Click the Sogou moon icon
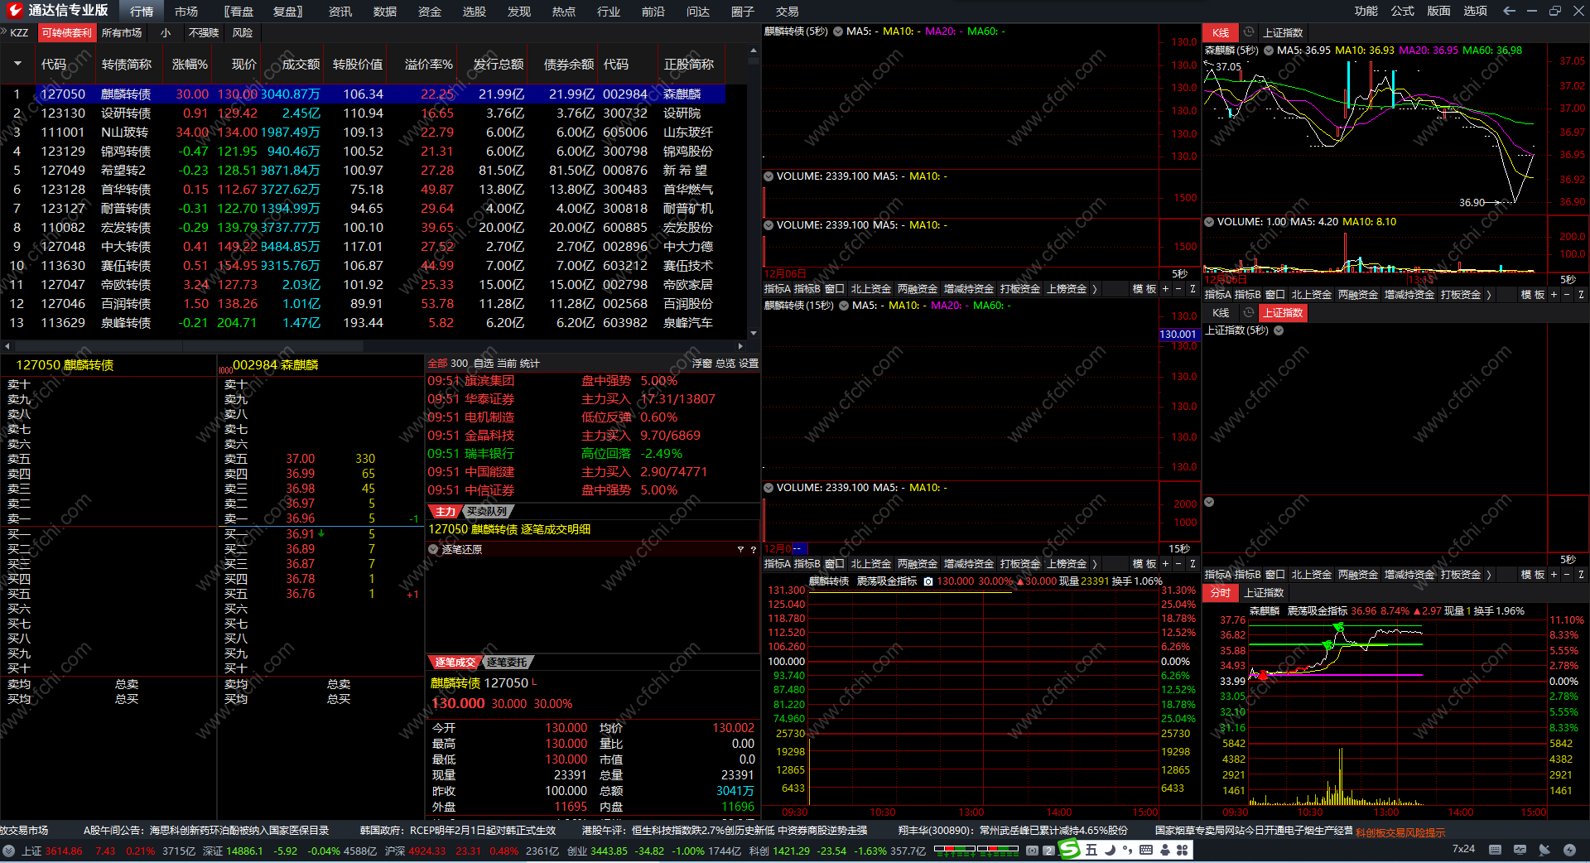Screen dimensions: 1590x863 (1110, 850)
